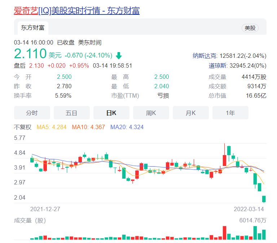Screen dimensions: 277x243
Task: Click the 最低 value 2.040
Action: 162,86
